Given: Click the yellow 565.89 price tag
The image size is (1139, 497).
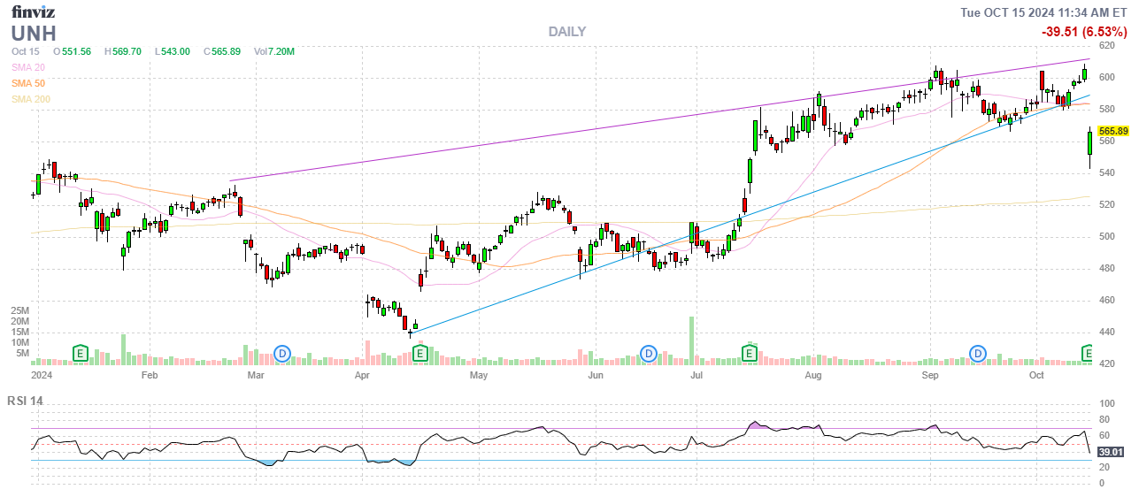Looking at the screenshot, I should [1112, 131].
